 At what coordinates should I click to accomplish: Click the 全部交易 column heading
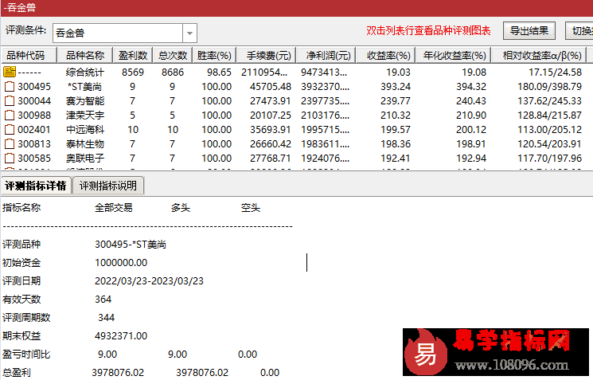114,208
